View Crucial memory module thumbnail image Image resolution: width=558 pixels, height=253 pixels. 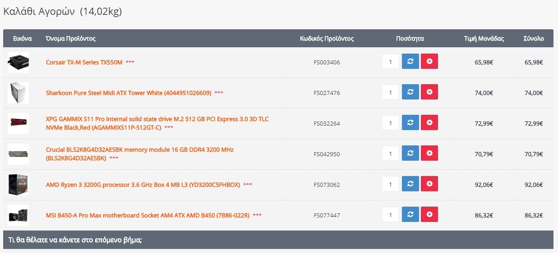18,154
